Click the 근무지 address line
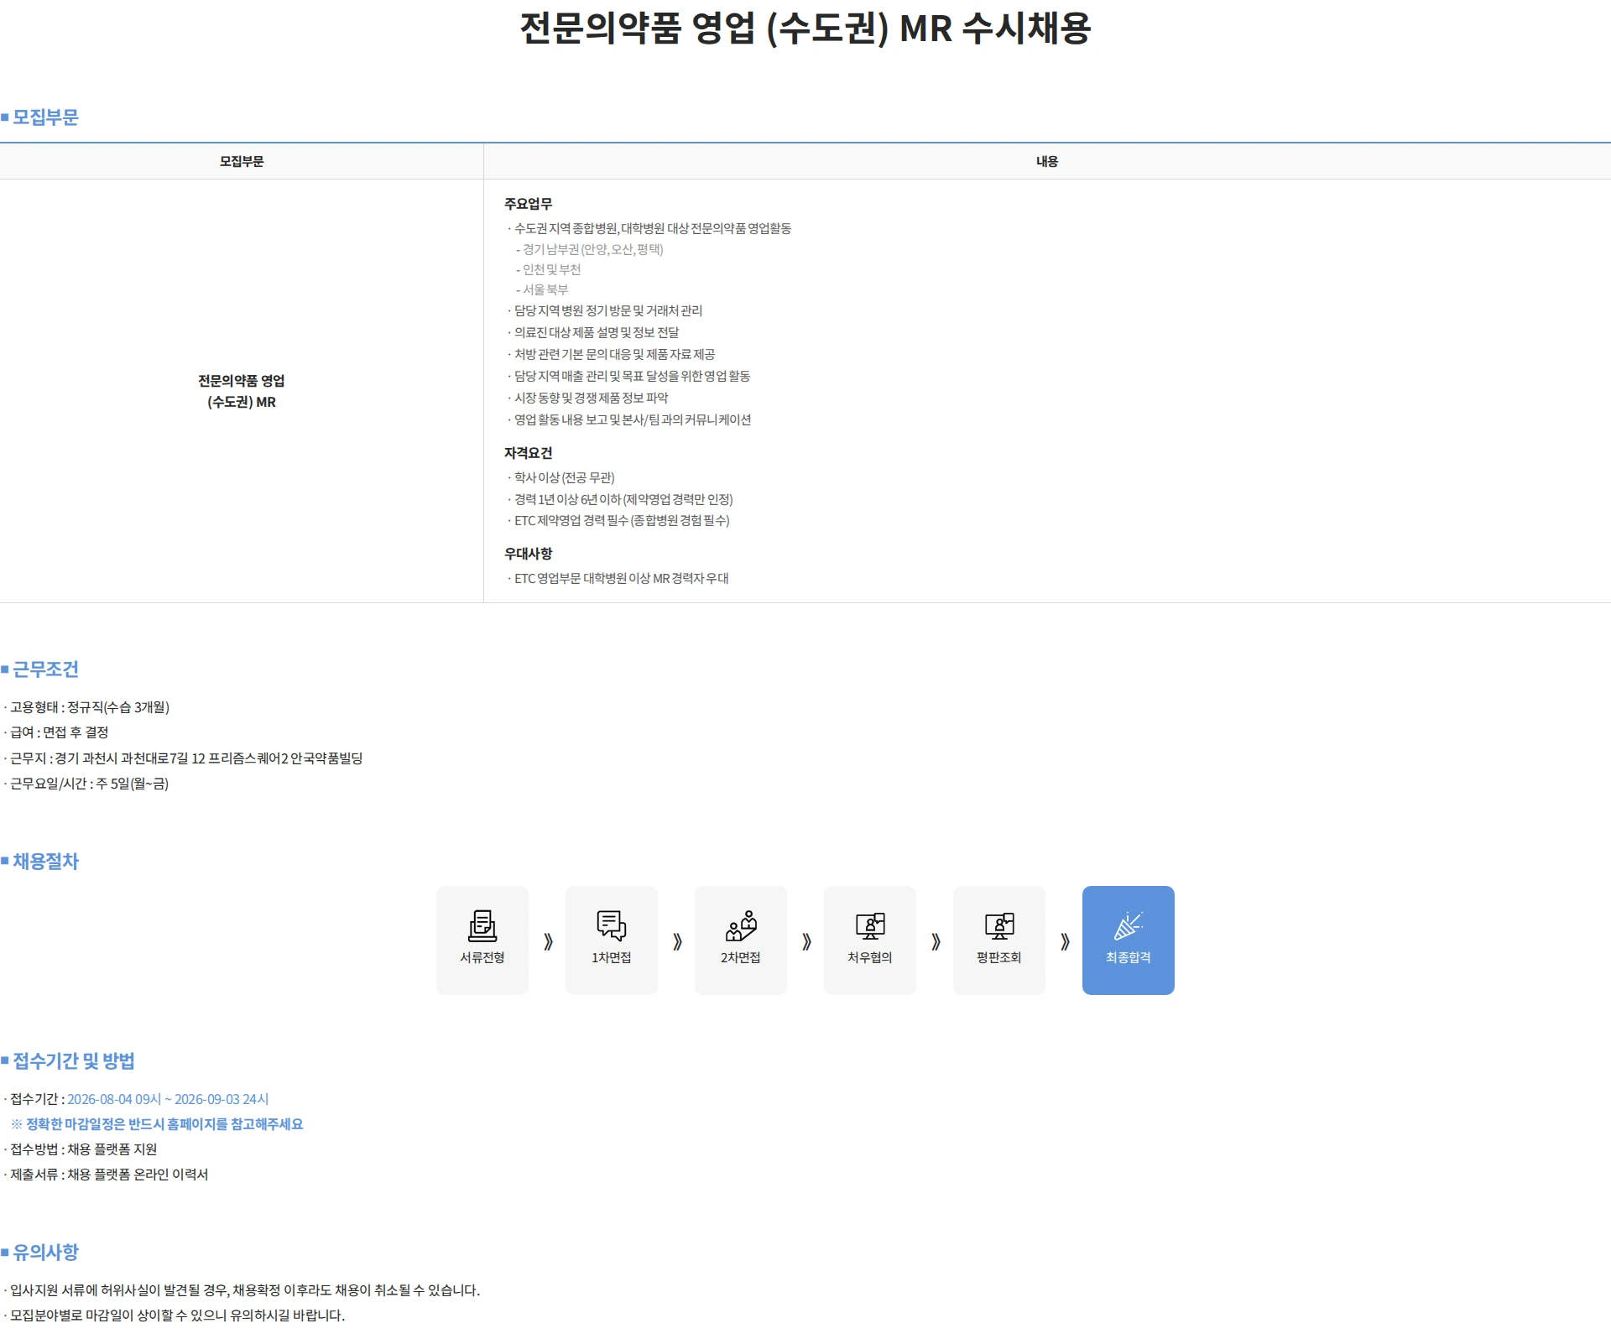Image resolution: width=1611 pixels, height=1344 pixels. pos(184,758)
